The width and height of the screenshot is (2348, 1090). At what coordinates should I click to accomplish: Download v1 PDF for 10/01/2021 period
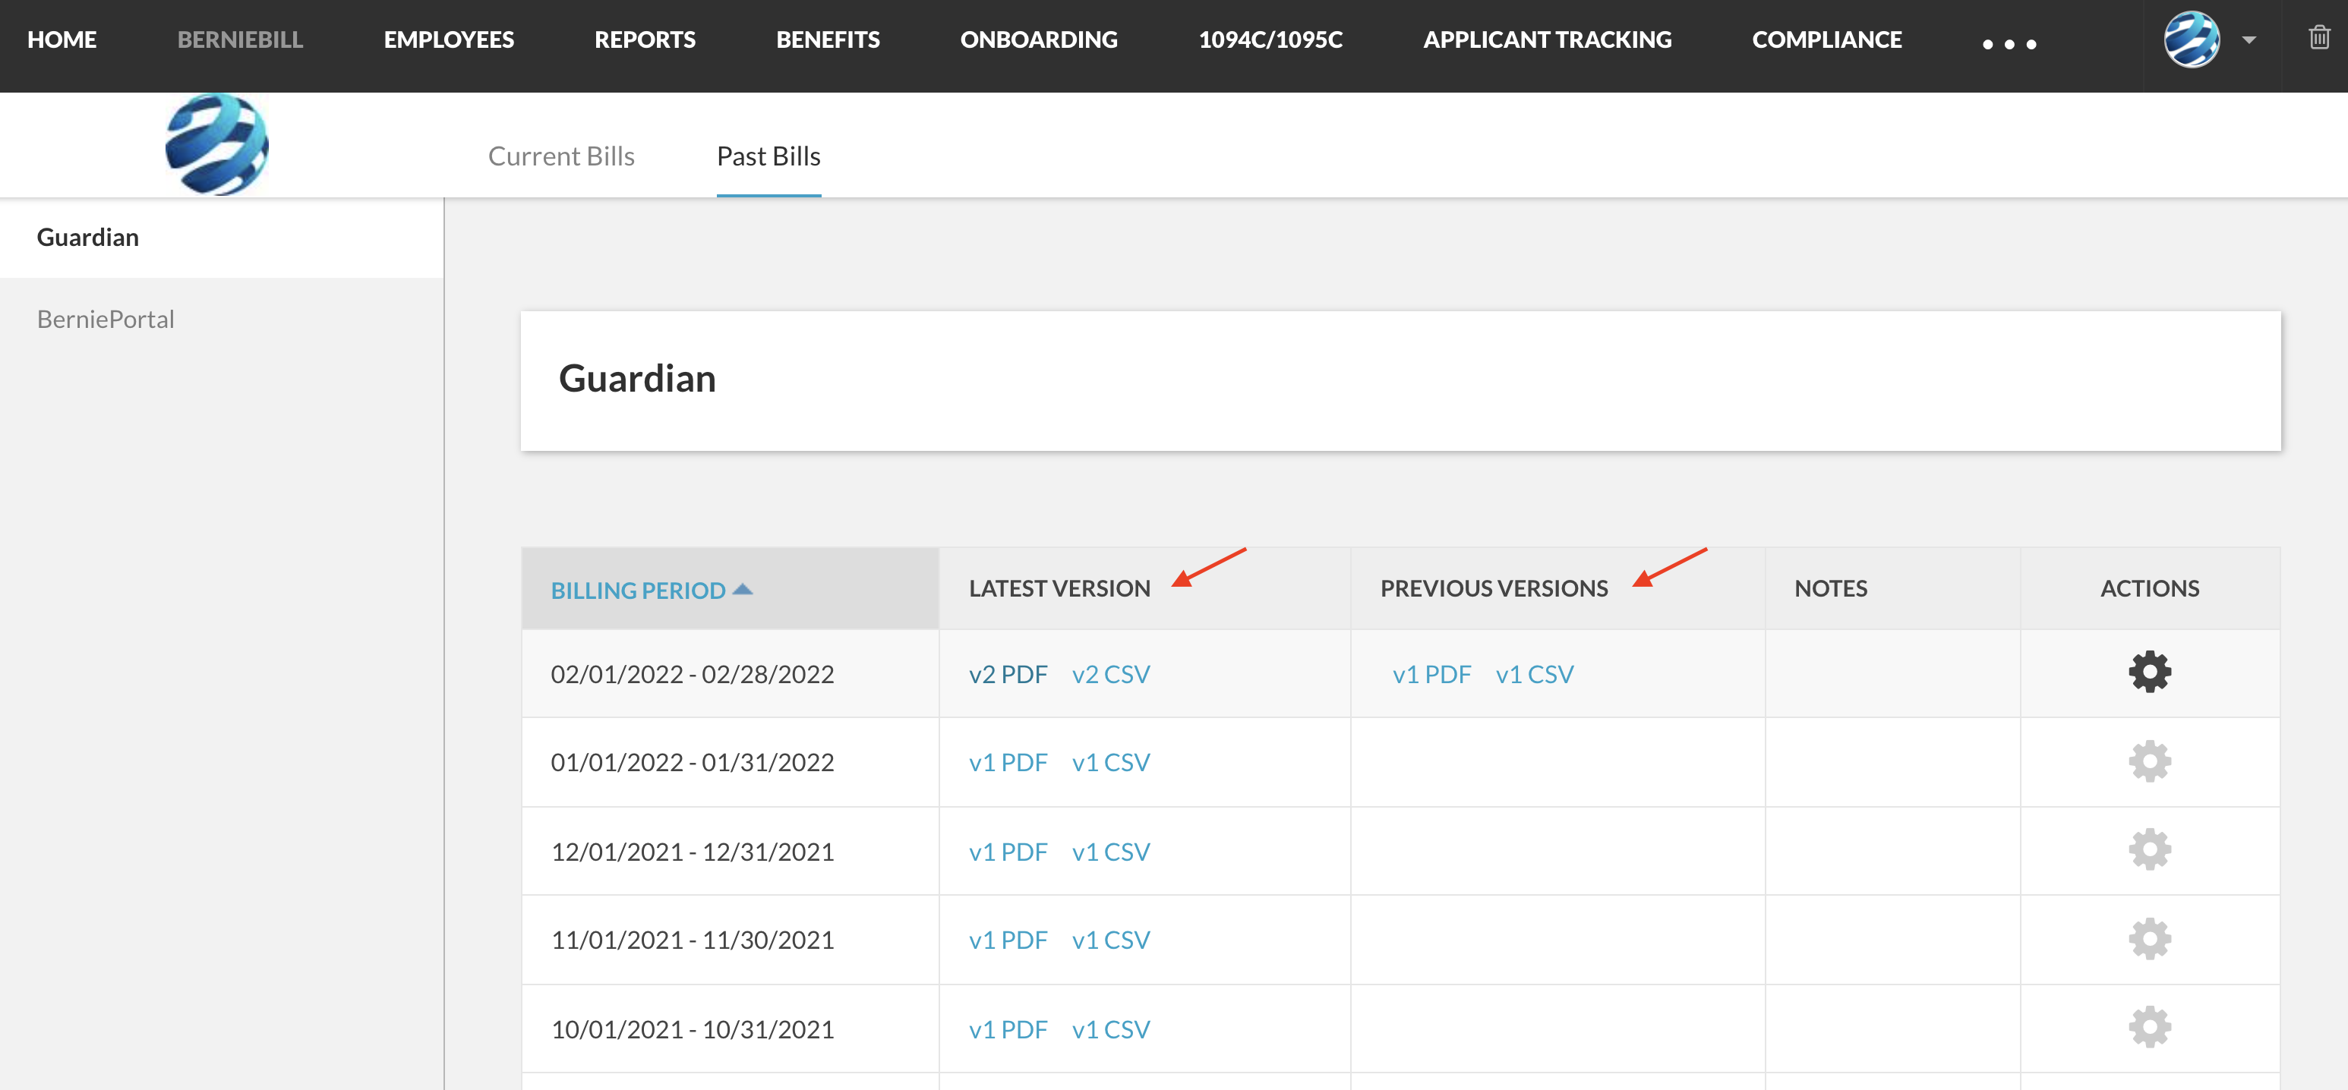[1008, 1029]
